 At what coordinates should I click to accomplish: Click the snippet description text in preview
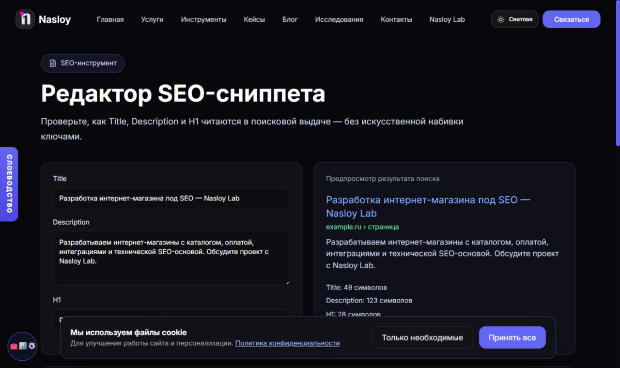(442, 254)
